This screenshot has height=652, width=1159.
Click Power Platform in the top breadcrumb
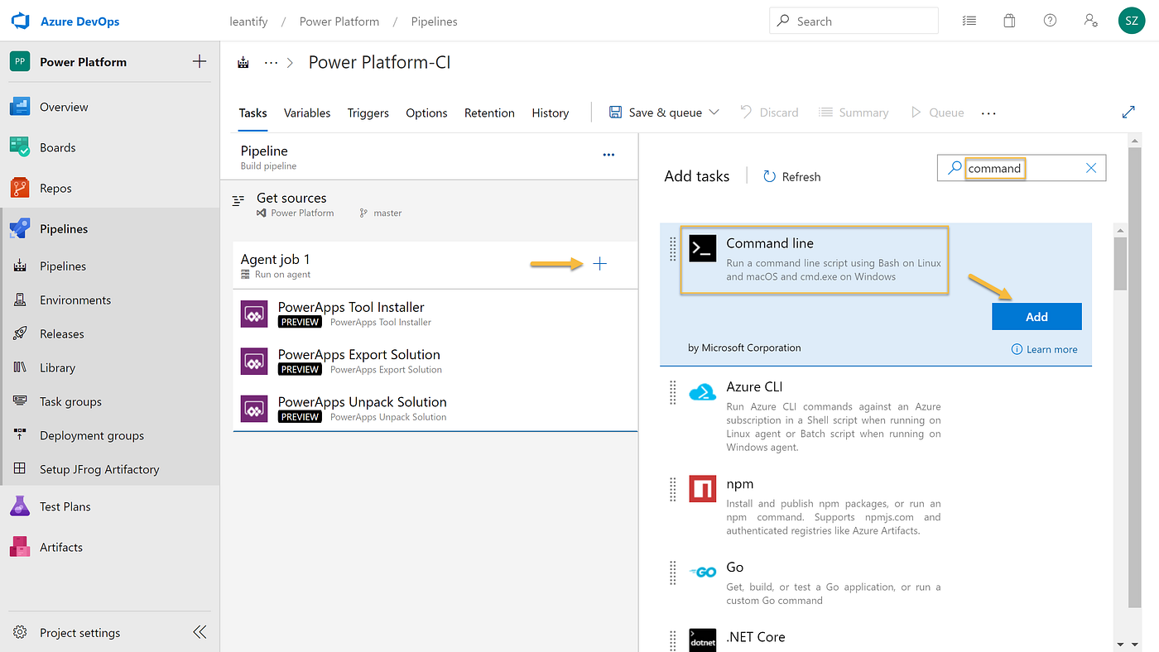(x=339, y=22)
